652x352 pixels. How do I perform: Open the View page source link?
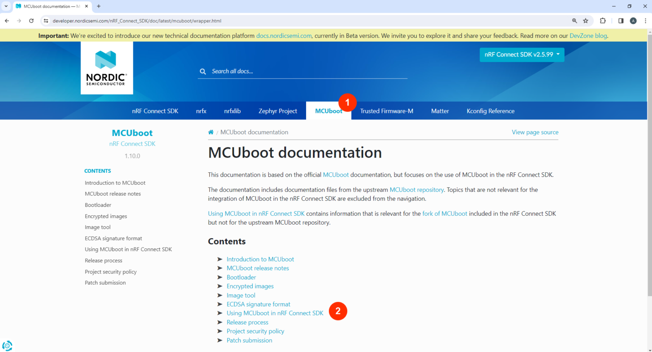pyautogui.click(x=535, y=132)
